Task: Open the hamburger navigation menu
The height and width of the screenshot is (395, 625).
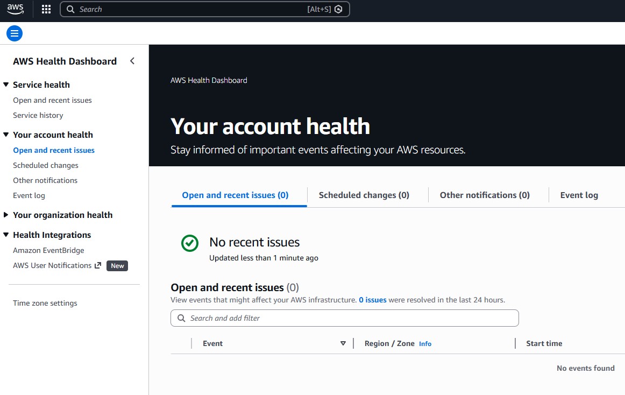Action: coord(14,33)
